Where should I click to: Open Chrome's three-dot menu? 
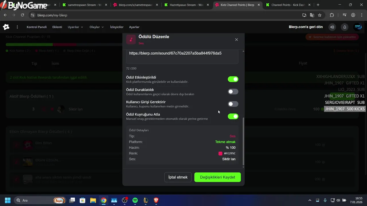361,15
